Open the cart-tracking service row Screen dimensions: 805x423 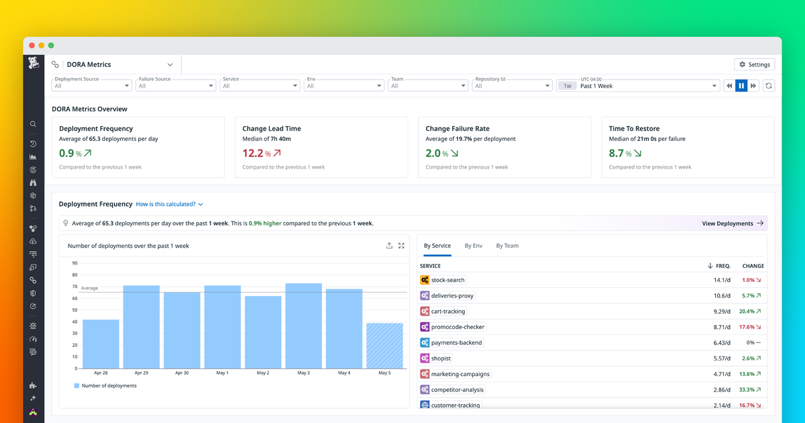point(592,312)
